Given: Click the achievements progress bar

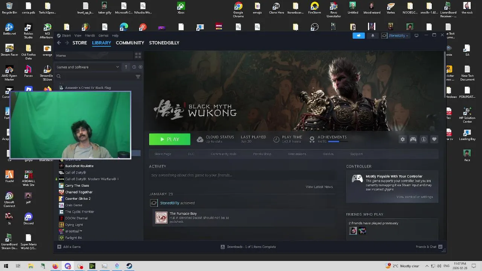Looking at the screenshot, I should 338,142.
